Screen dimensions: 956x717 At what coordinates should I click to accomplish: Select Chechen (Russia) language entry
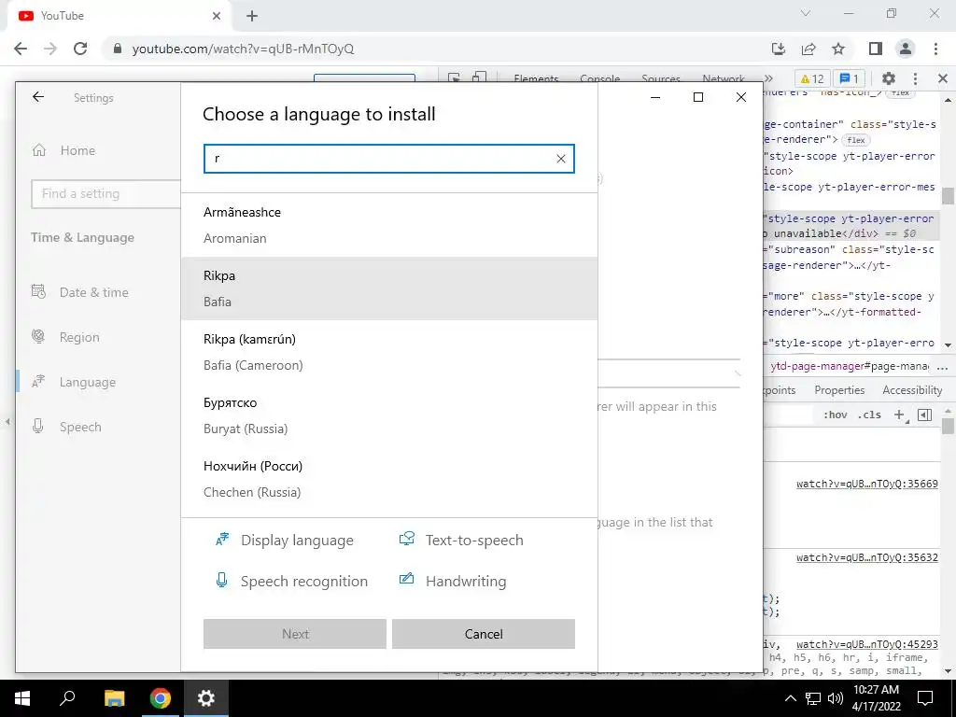coord(389,479)
